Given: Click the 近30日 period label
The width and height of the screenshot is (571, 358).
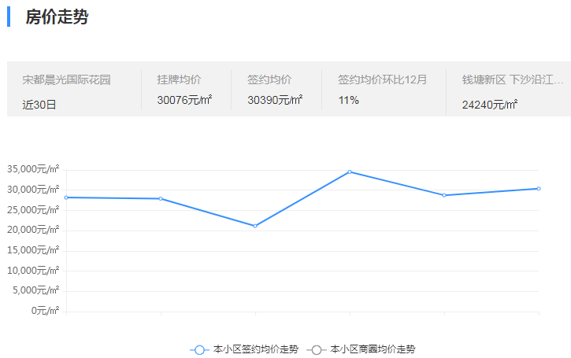Looking at the screenshot, I should (39, 104).
